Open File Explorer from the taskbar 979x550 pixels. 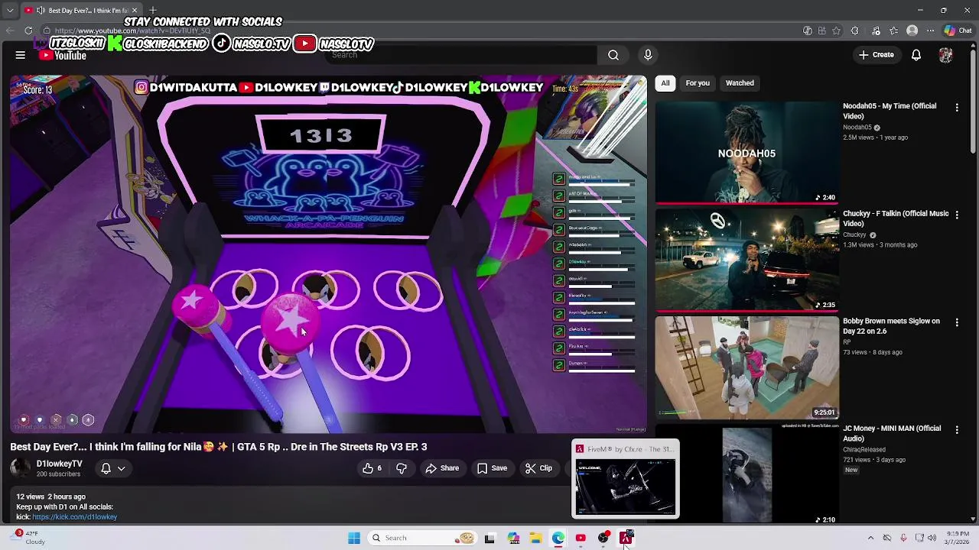tap(536, 538)
